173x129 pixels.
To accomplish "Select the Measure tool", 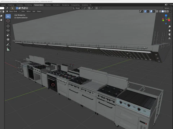I will (8, 49).
